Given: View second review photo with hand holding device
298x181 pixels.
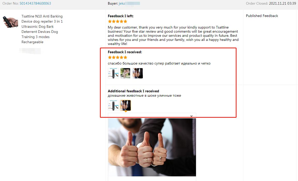Looking at the screenshot, I should point(126,73).
